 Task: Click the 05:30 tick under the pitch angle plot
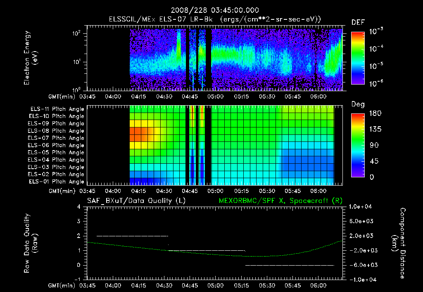pyautogui.click(x=267, y=191)
